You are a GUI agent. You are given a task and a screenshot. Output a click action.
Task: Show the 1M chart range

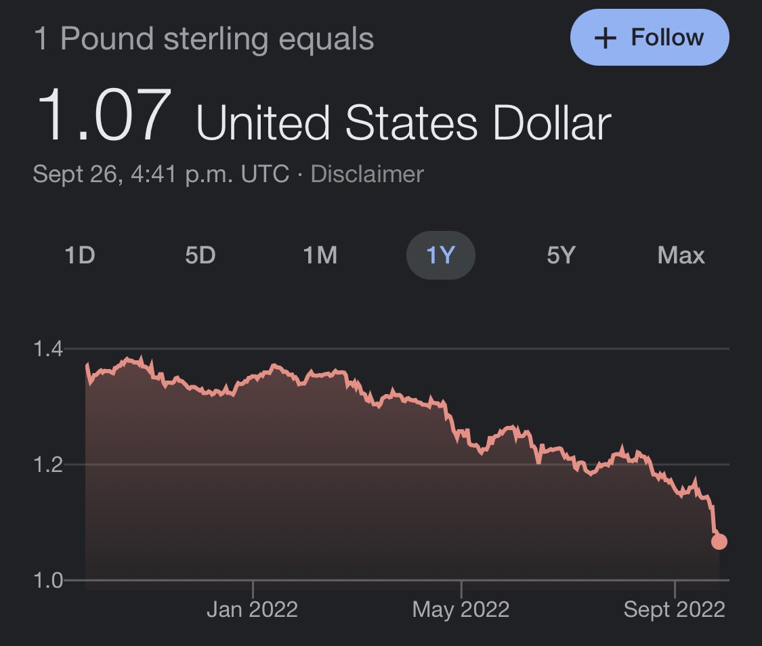320,255
